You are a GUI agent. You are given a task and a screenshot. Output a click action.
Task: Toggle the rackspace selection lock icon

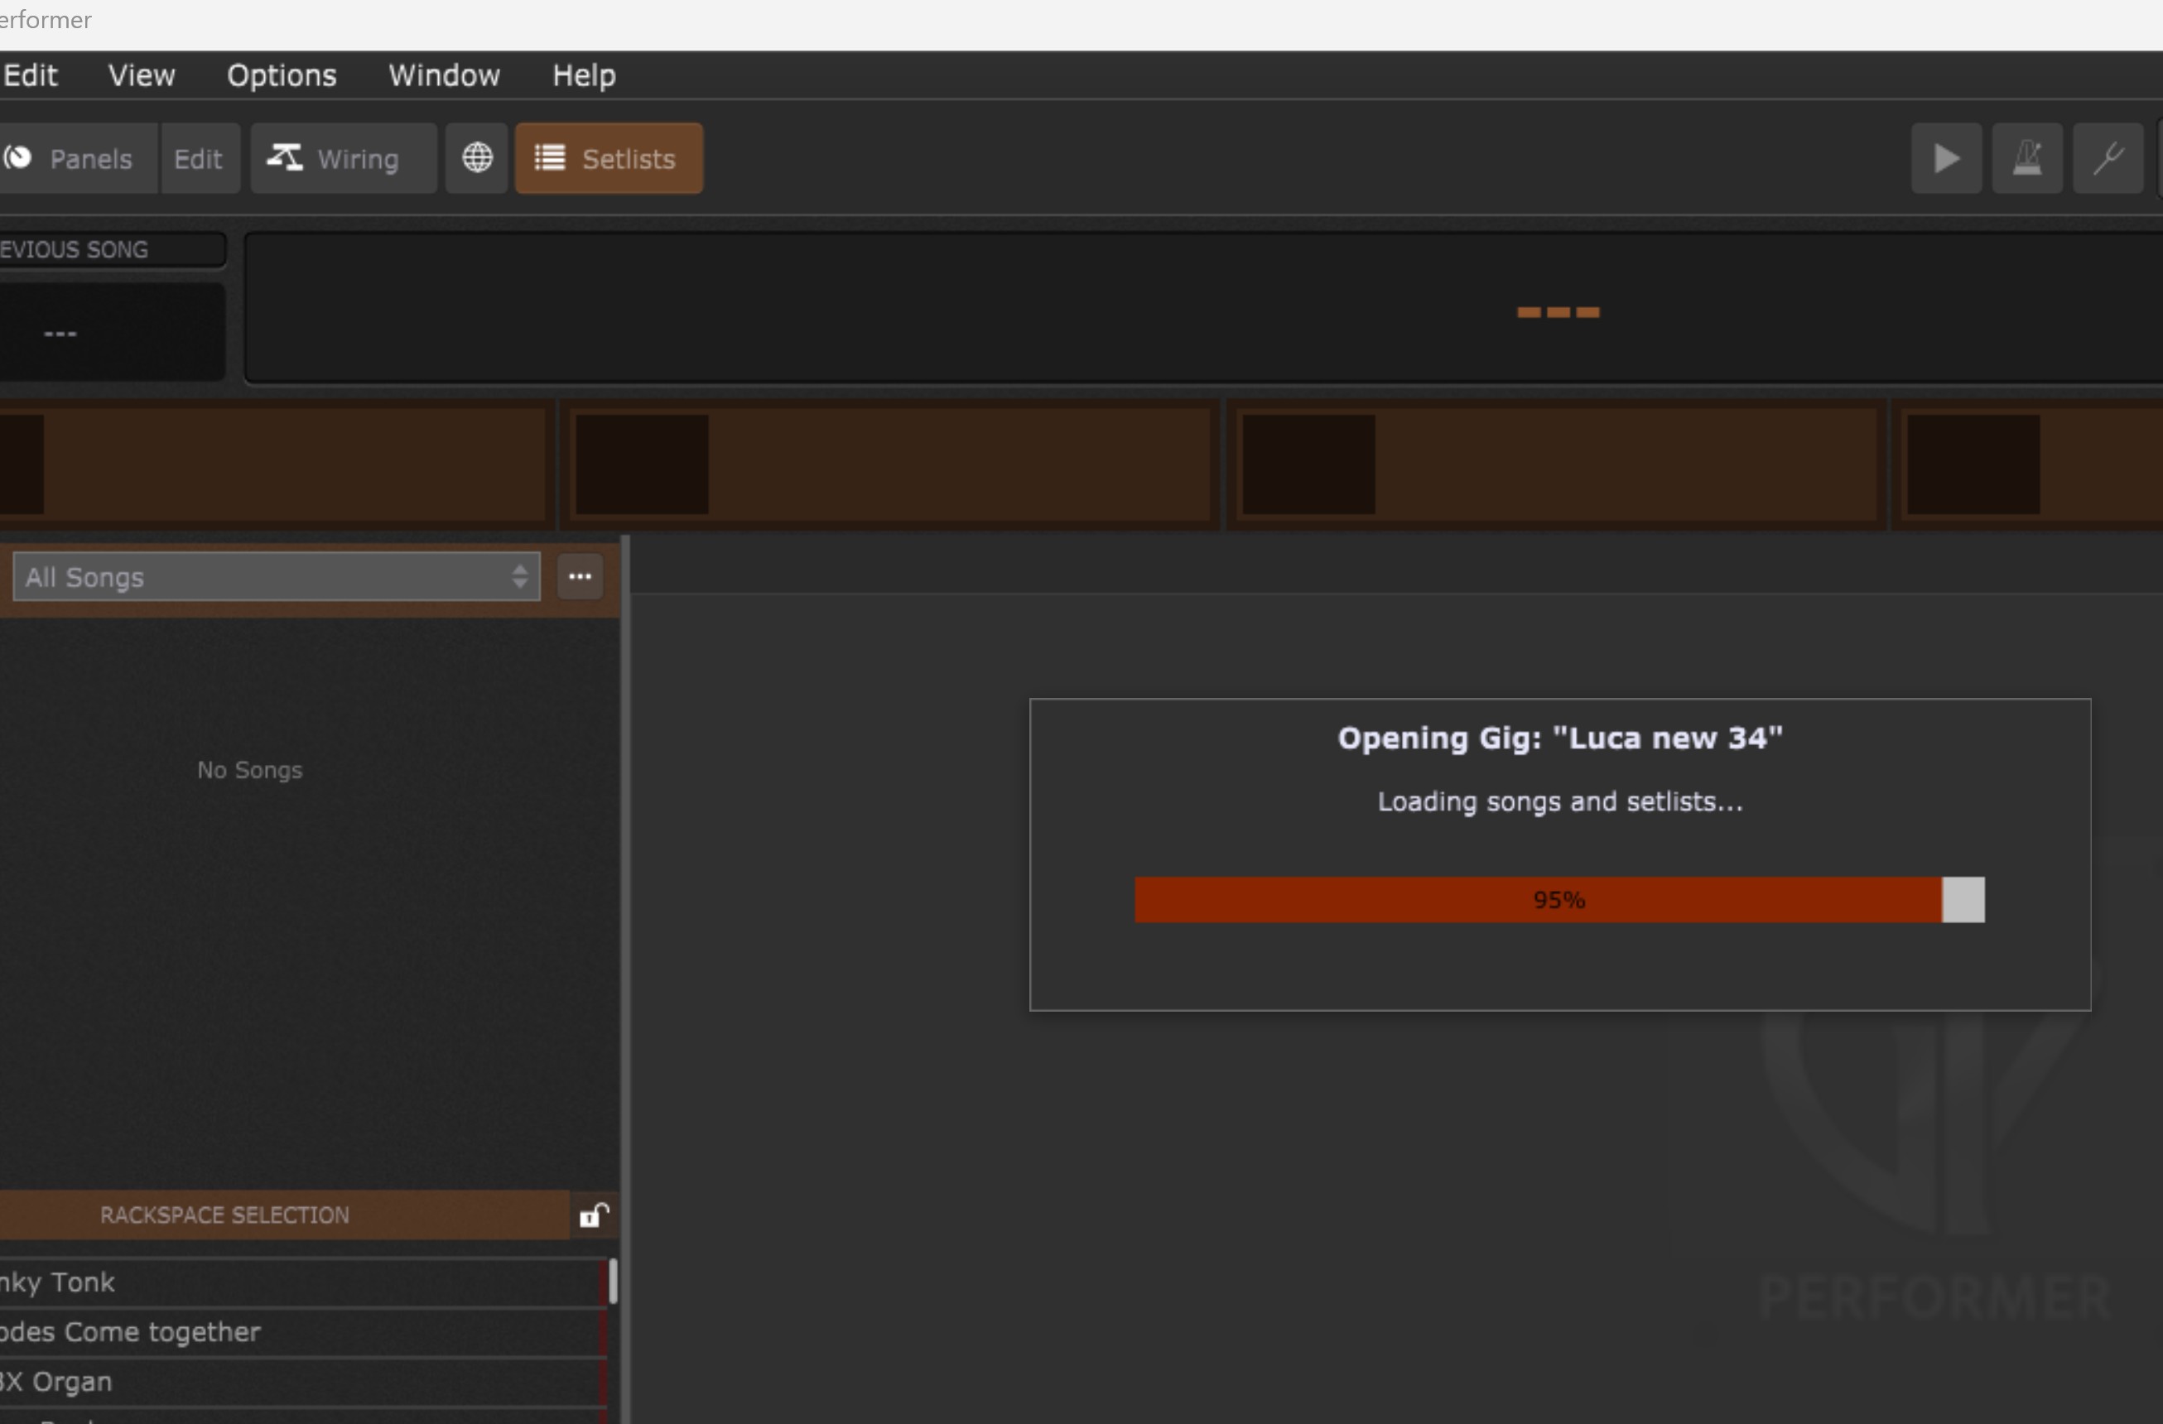coord(594,1215)
